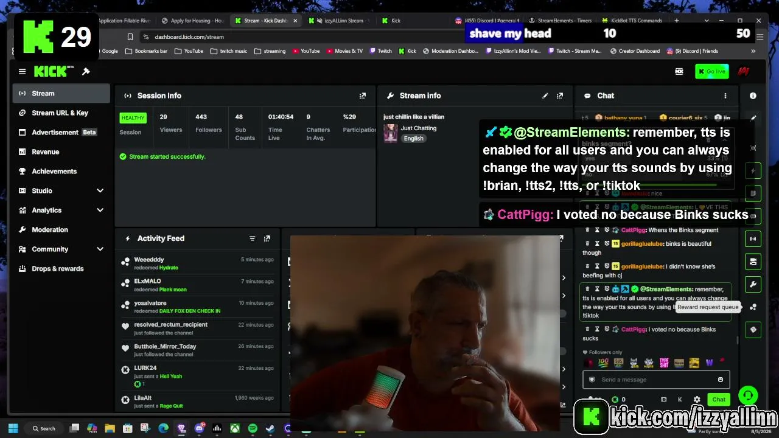Open the Chat panel three-dot menu
Image resolution: width=779 pixels, height=438 pixels.
pos(725,96)
